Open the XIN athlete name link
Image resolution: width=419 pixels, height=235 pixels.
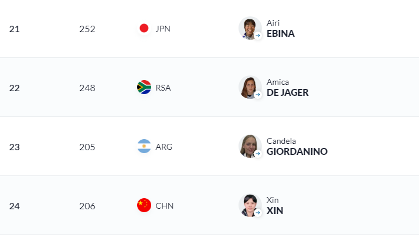coord(275,211)
